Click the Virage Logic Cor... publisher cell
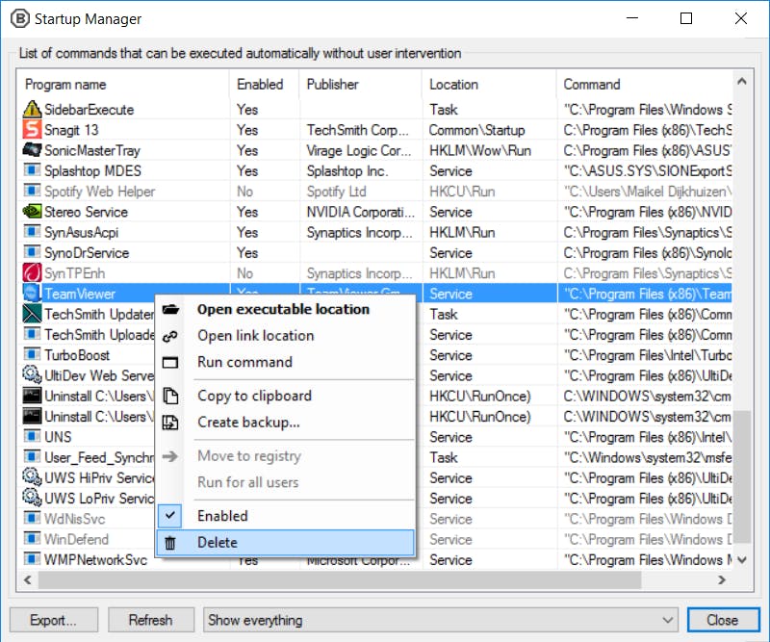The height and width of the screenshot is (642, 770). click(x=359, y=150)
